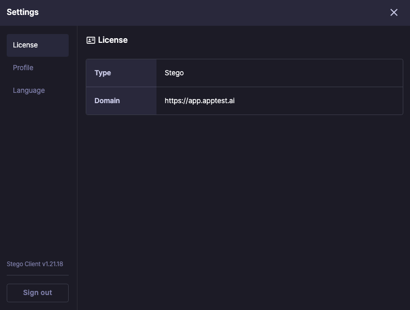Close the Settings dialog with the X icon
Screen dimensions: 410x310
point(393,12)
